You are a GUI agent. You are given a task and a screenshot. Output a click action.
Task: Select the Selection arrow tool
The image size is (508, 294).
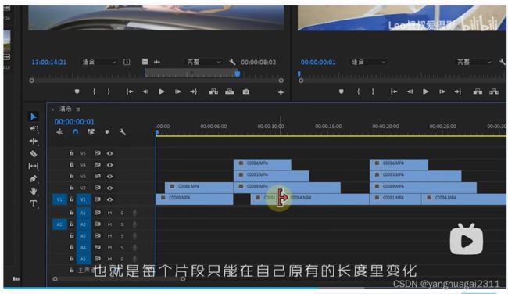[x=34, y=117]
